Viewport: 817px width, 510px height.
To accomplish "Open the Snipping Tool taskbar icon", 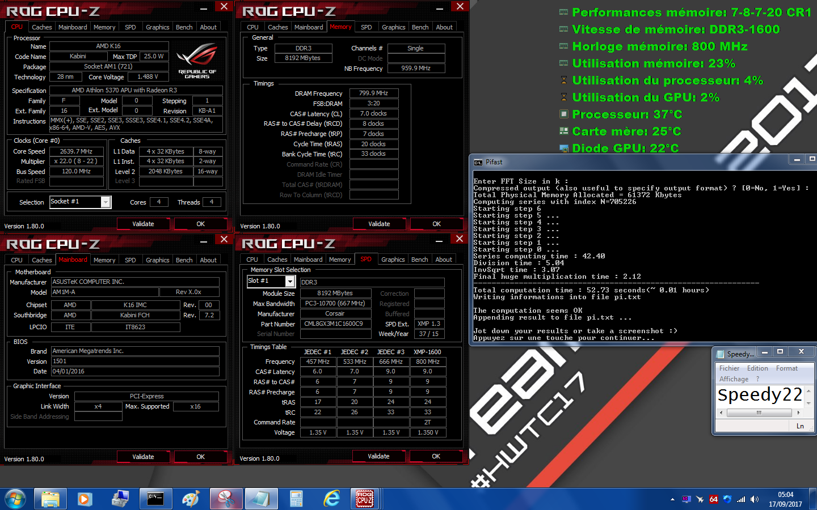I will pyautogui.click(x=226, y=499).
